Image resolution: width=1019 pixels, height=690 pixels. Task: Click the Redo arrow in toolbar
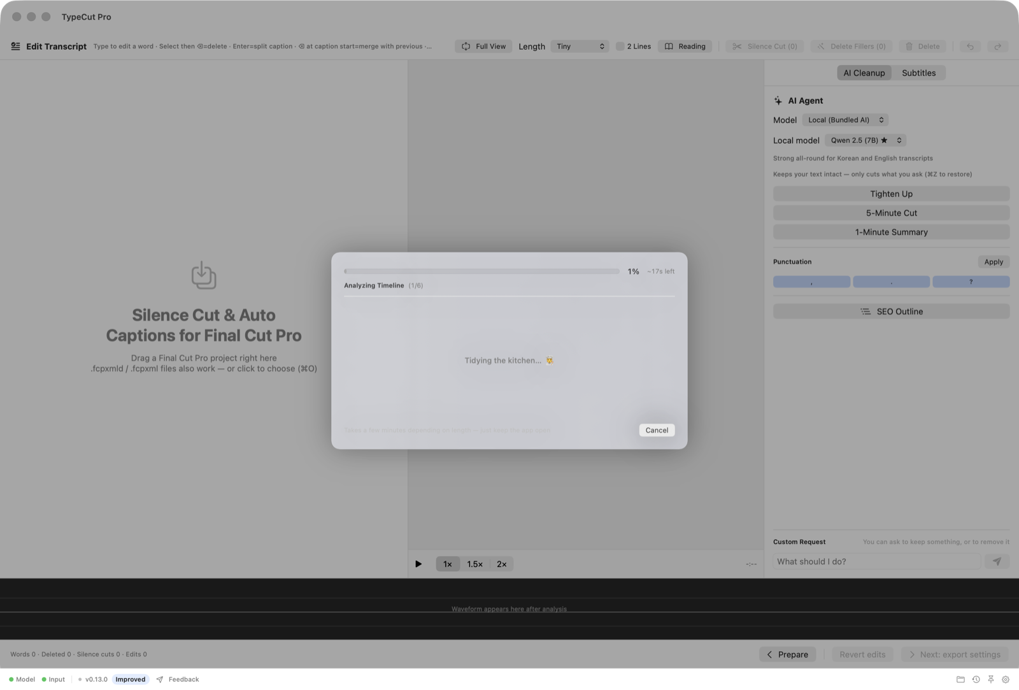tap(998, 47)
